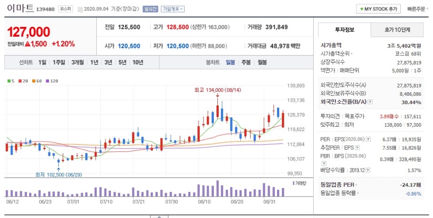Screen dimensions: 433x218
Task: Click the collapse arrow at bottom center
Action: click(159, 216)
